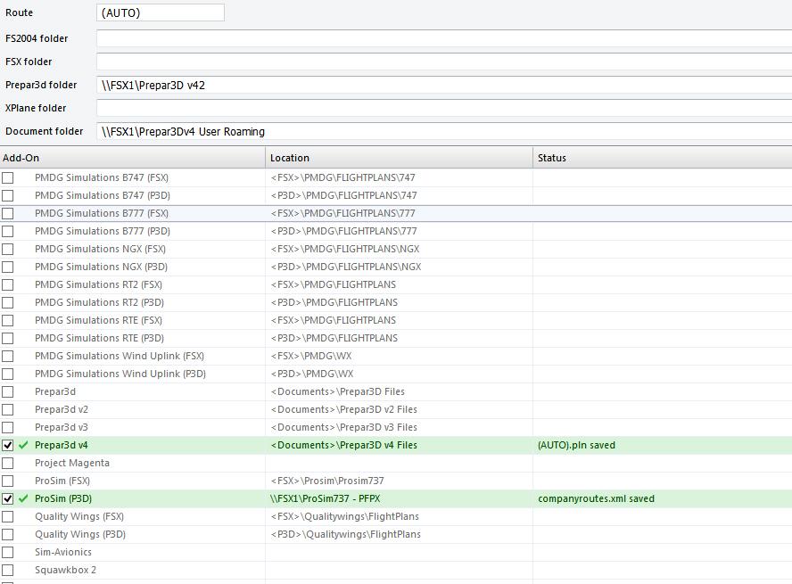The height and width of the screenshot is (584, 792).
Task: Uncheck the ProSim (P3D) checkbox
Action: pos(8,498)
